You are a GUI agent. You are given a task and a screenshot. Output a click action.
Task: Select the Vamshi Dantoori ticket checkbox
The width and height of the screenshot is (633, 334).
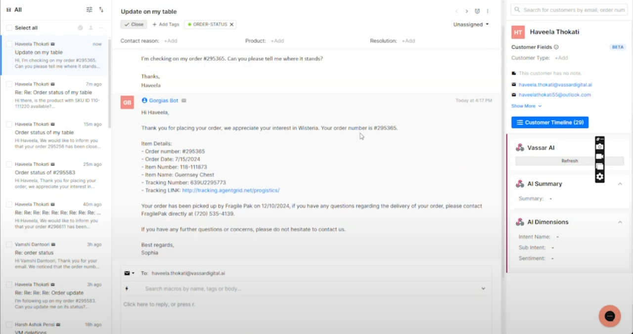point(9,244)
